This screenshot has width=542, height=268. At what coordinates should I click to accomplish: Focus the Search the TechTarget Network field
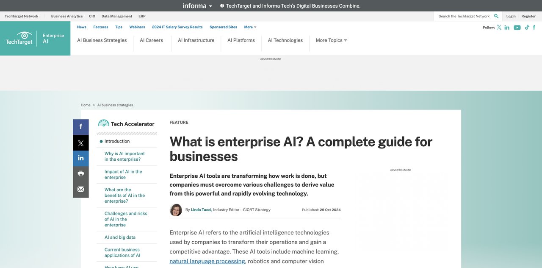[x=464, y=16]
